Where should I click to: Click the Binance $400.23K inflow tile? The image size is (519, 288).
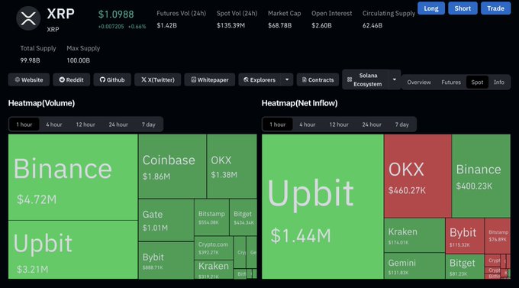click(x=481, y=176)
